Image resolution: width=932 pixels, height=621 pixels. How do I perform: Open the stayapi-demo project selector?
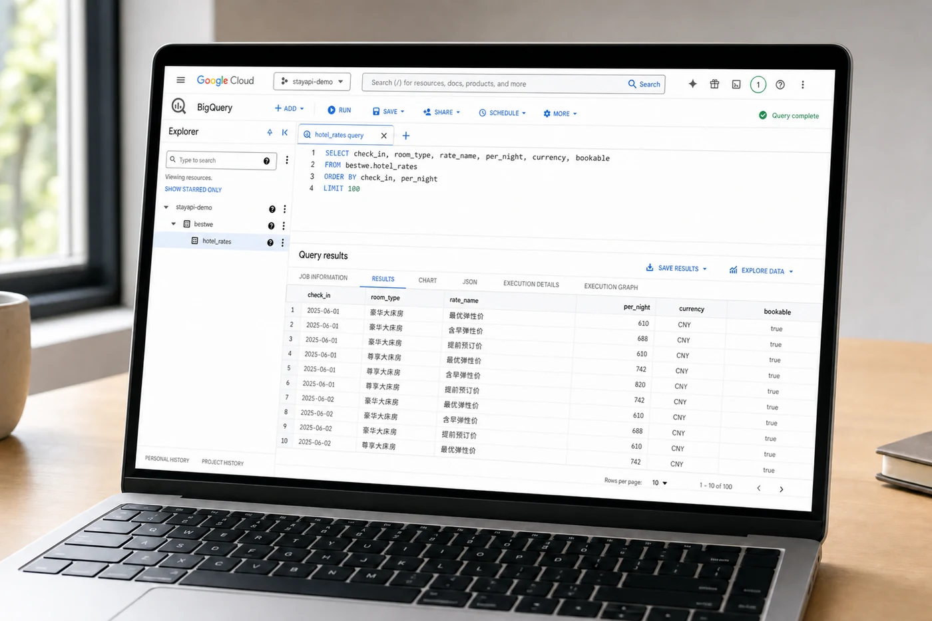312,82
